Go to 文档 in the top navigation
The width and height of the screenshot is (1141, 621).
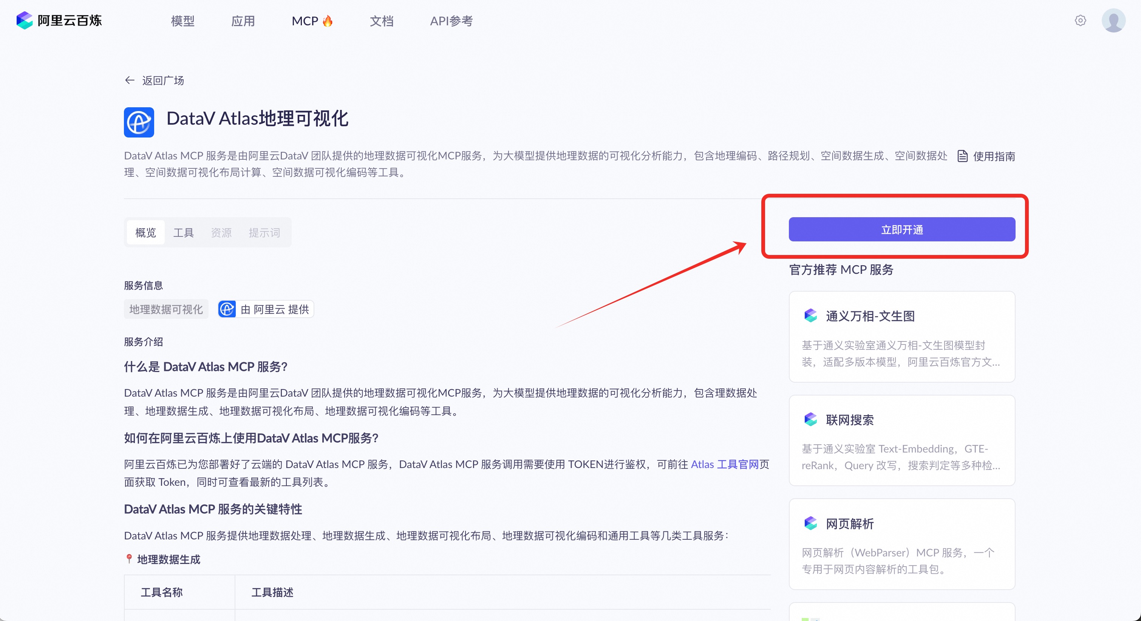pos(381,21)
